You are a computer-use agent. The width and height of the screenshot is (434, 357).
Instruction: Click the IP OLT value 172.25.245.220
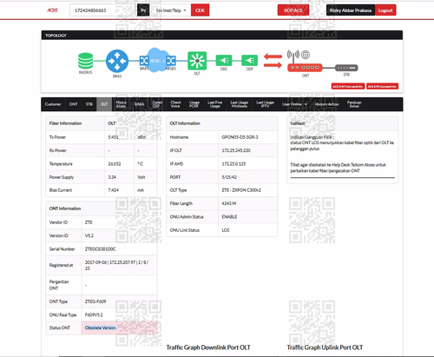pos(236,150)
